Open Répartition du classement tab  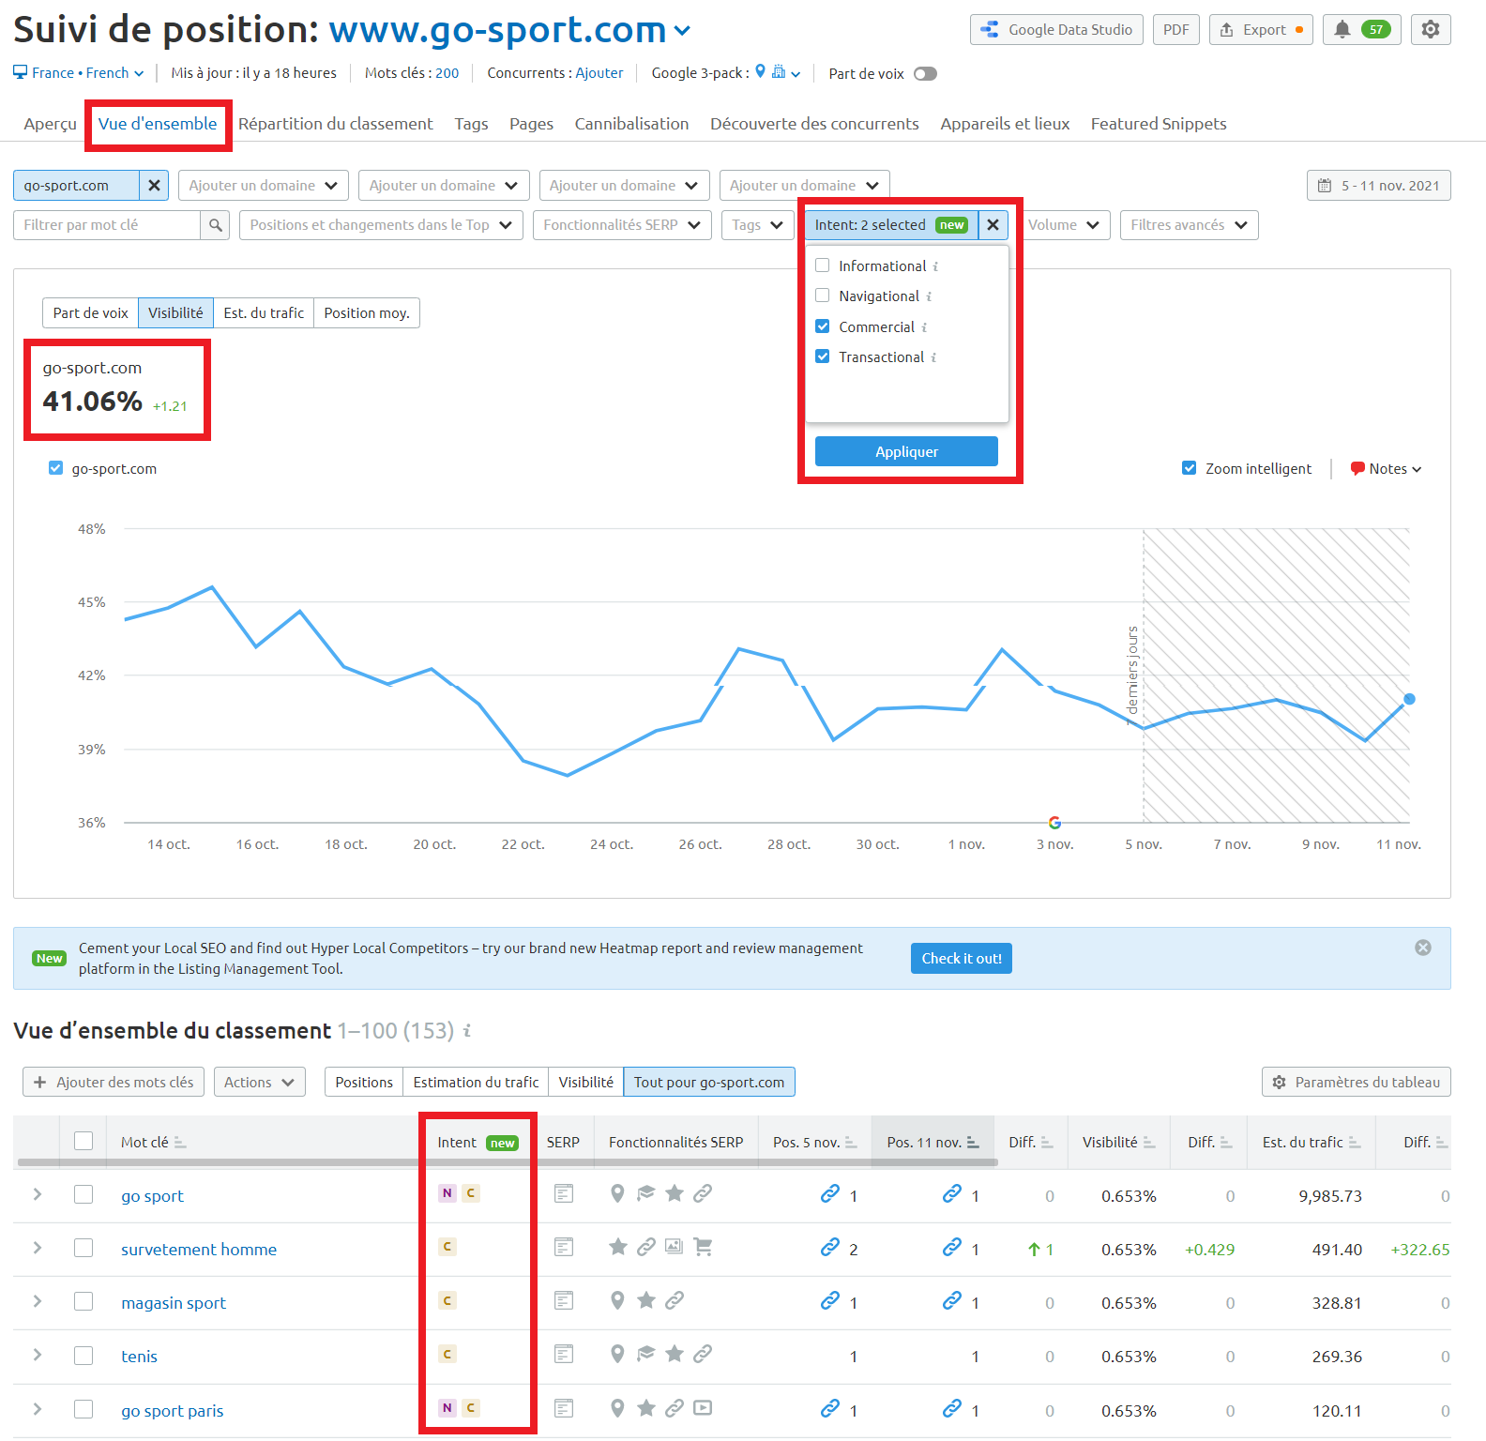[x=335, y=124]
